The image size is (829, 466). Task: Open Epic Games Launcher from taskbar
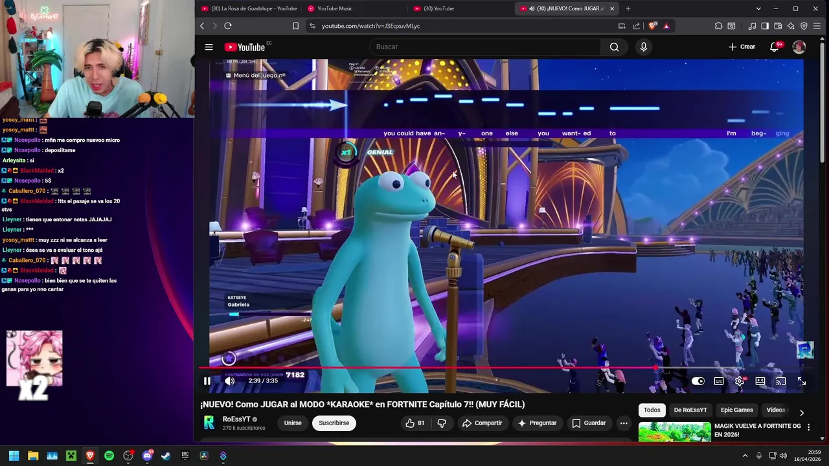(x=185, y=456)
